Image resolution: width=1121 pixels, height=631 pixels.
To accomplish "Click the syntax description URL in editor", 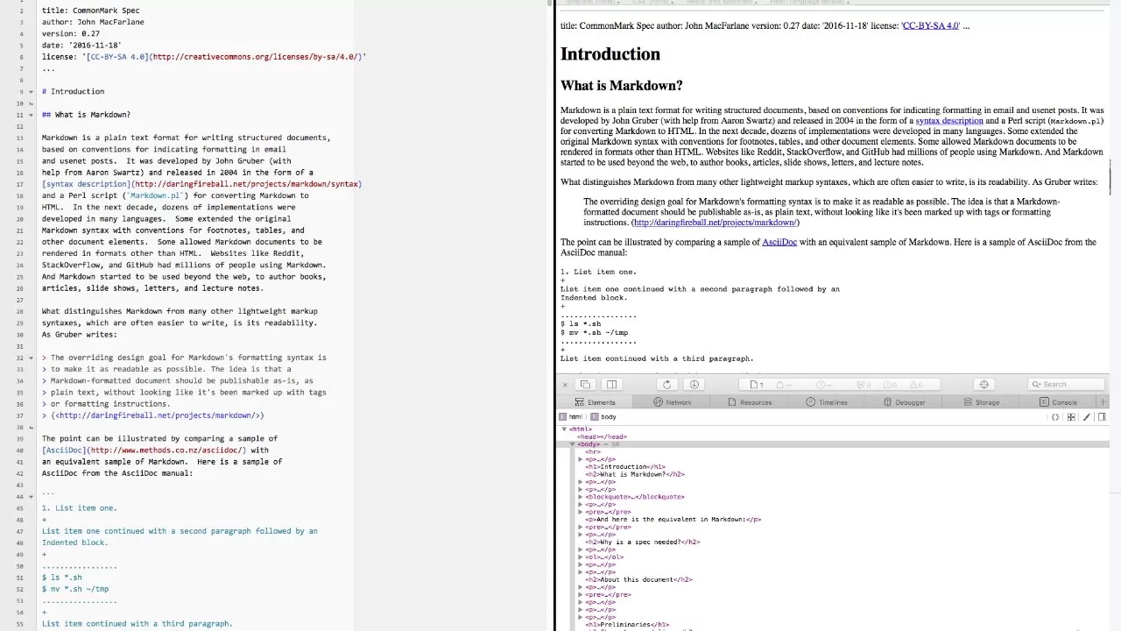I will (x=247, y=184).
